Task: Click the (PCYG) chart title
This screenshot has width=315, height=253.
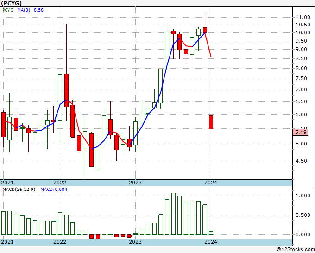Action: [12, 3]
